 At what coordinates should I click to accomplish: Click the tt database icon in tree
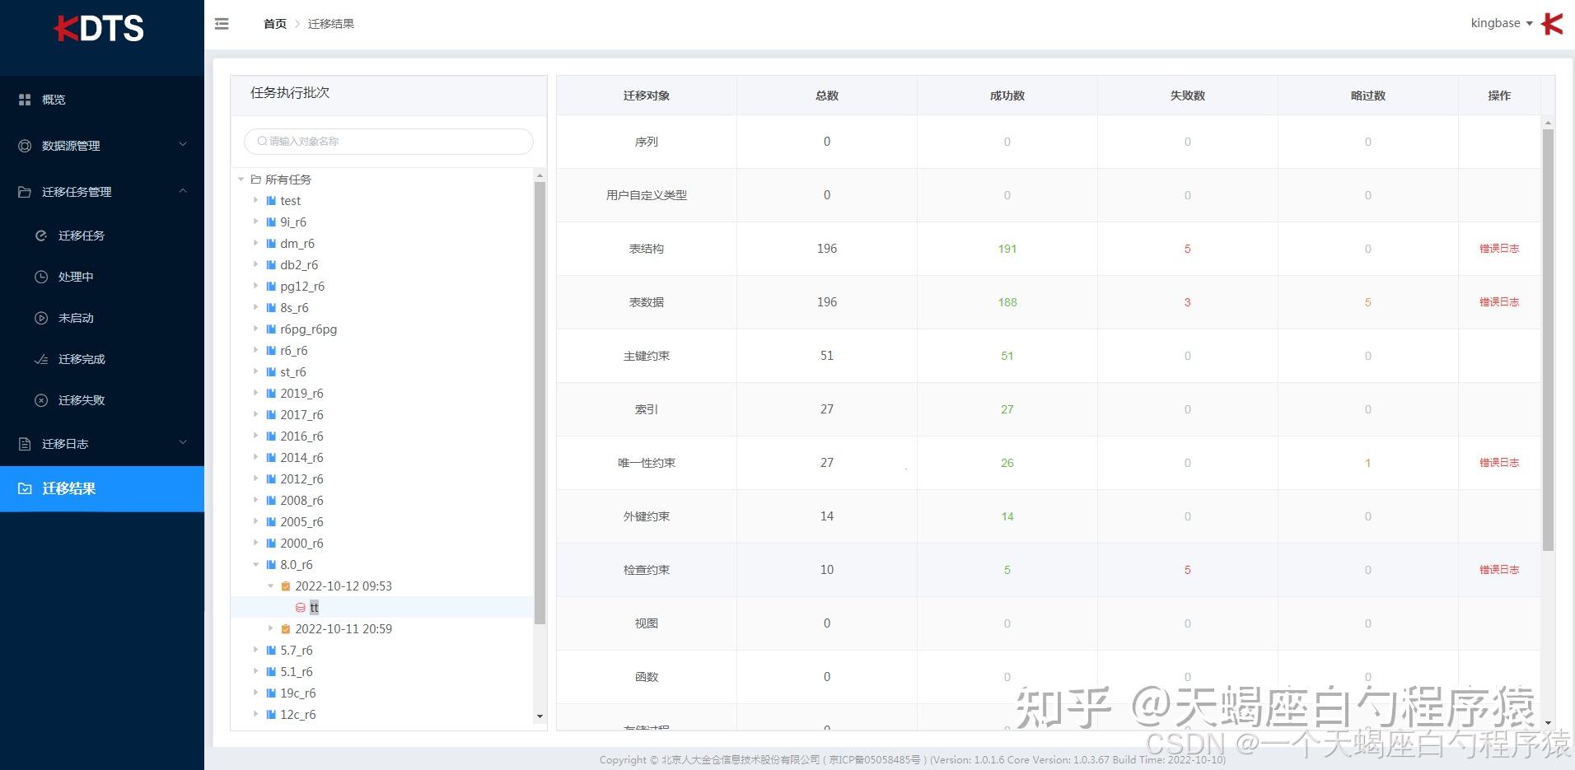point(300,607)
